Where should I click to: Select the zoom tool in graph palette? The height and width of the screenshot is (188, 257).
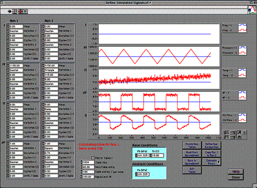point(239,132)
